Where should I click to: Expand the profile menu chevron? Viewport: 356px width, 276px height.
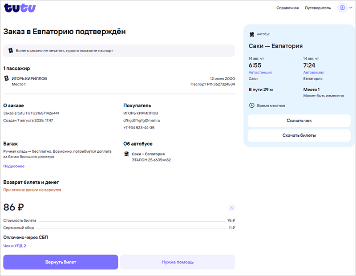[x=350, y=8]
